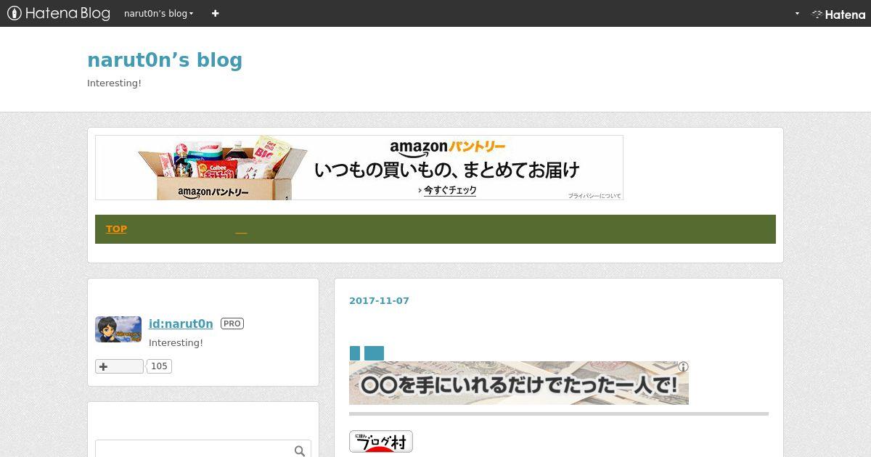Open the 〇〇を手にいれるだけで banner ad

pos(519,383)
